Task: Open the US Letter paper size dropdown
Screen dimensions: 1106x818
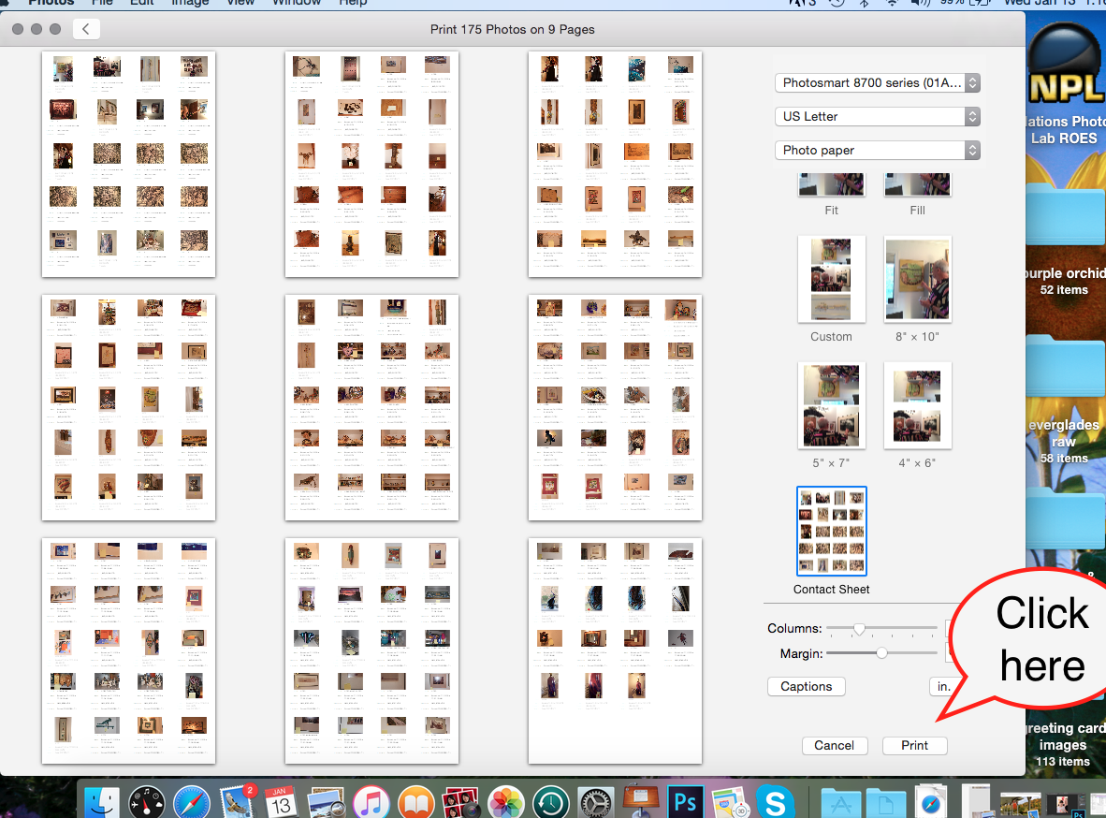Action: click(x=878, y=116)
